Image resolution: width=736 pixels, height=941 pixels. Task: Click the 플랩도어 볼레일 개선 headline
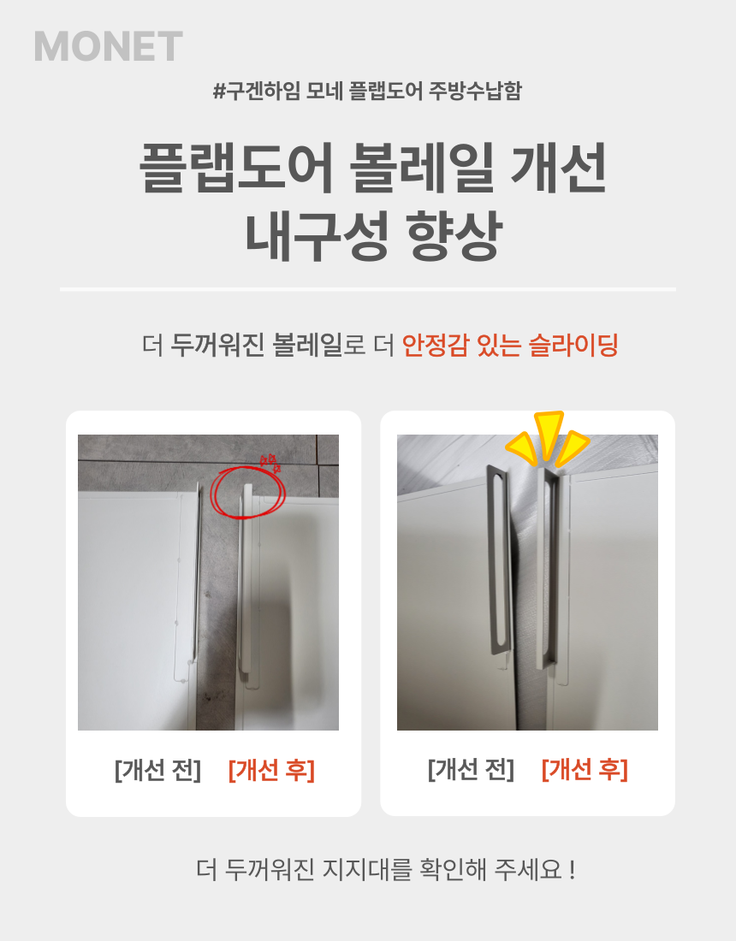pyautogui.click(x=373, y=168)
